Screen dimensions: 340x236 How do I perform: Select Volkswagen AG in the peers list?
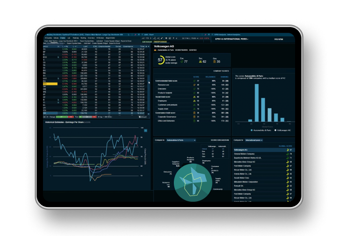263,150
